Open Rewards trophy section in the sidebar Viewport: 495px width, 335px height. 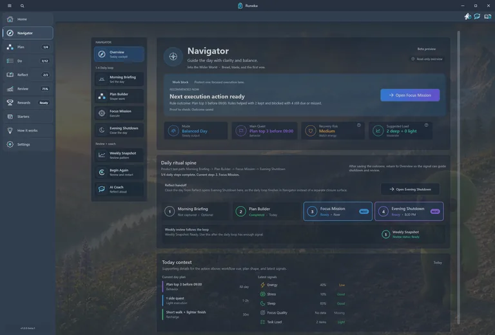pyautogui.click(x=28, y=102)
